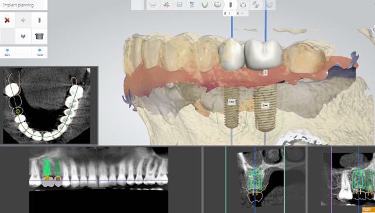Delete implant with the red X icon
This screenshot has height=213, width=375.
(7, 20)
